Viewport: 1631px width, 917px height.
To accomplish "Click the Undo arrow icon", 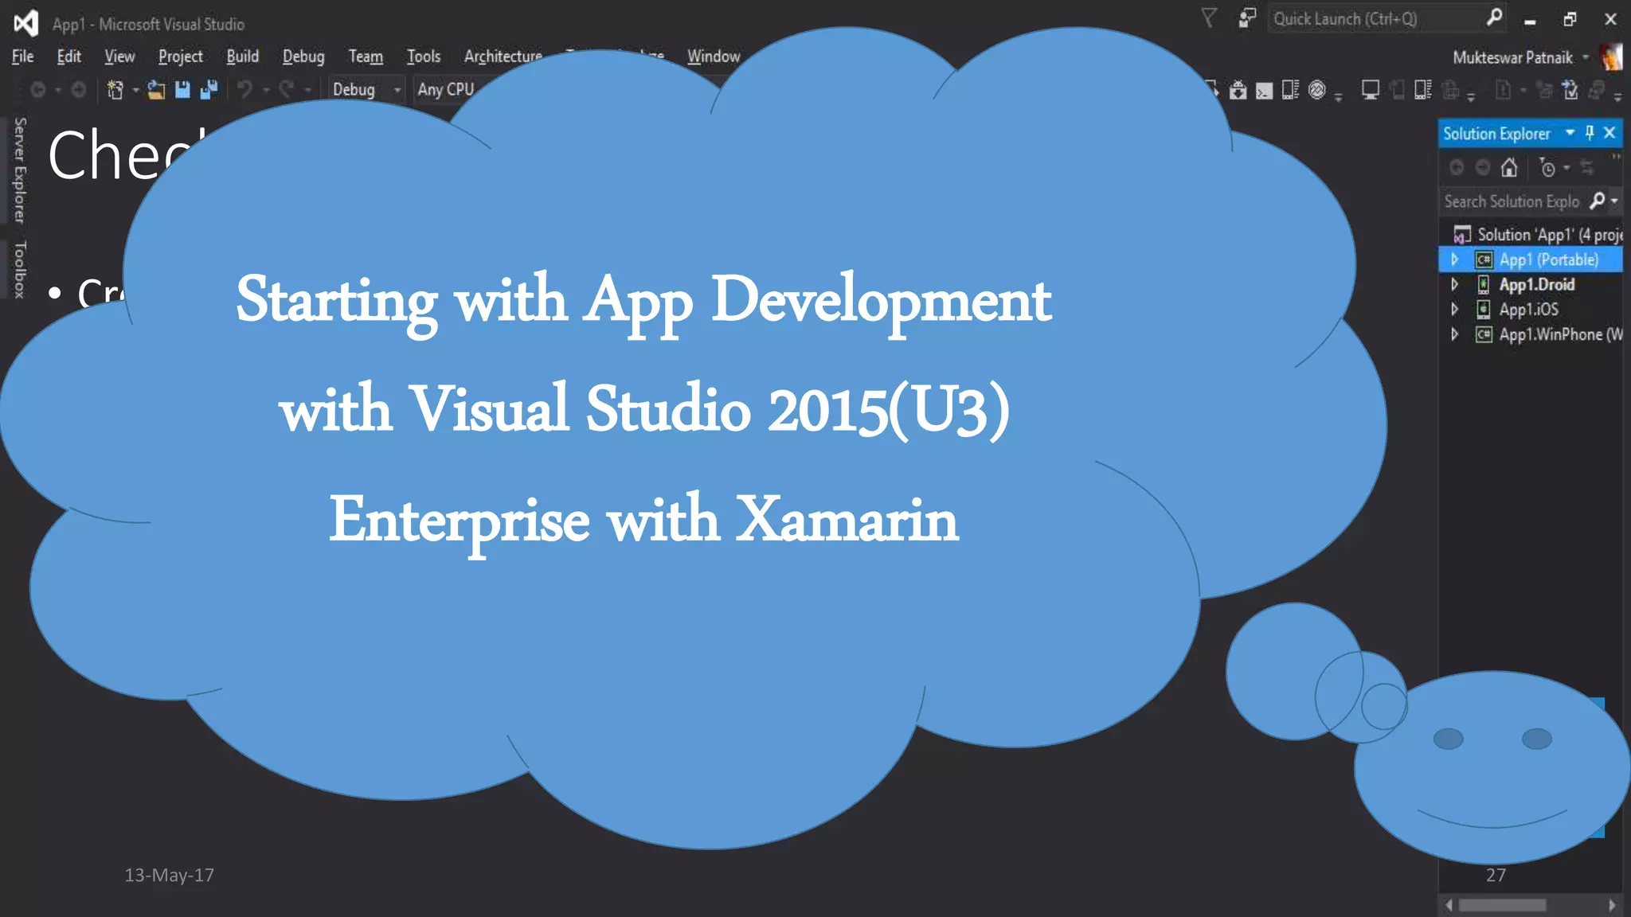I will pos(245,90).
